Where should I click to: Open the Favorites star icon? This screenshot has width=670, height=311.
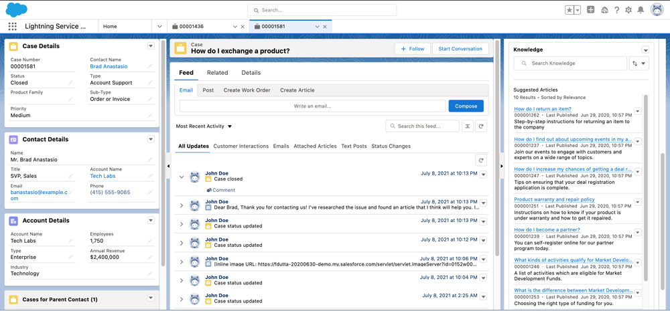click(569, 10)
